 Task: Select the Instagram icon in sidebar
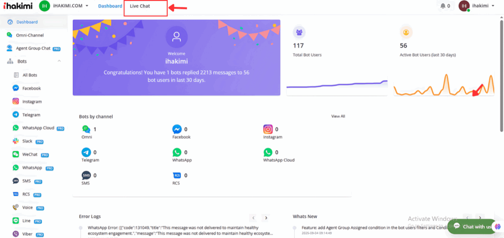16,102
